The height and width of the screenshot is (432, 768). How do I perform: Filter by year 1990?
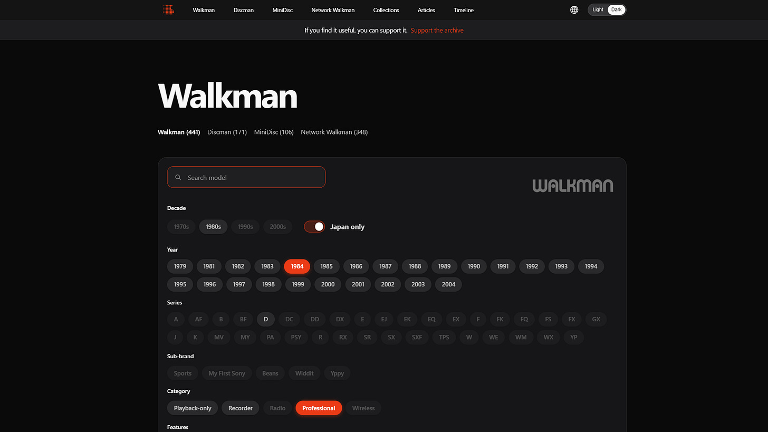(x=474, y=266)
